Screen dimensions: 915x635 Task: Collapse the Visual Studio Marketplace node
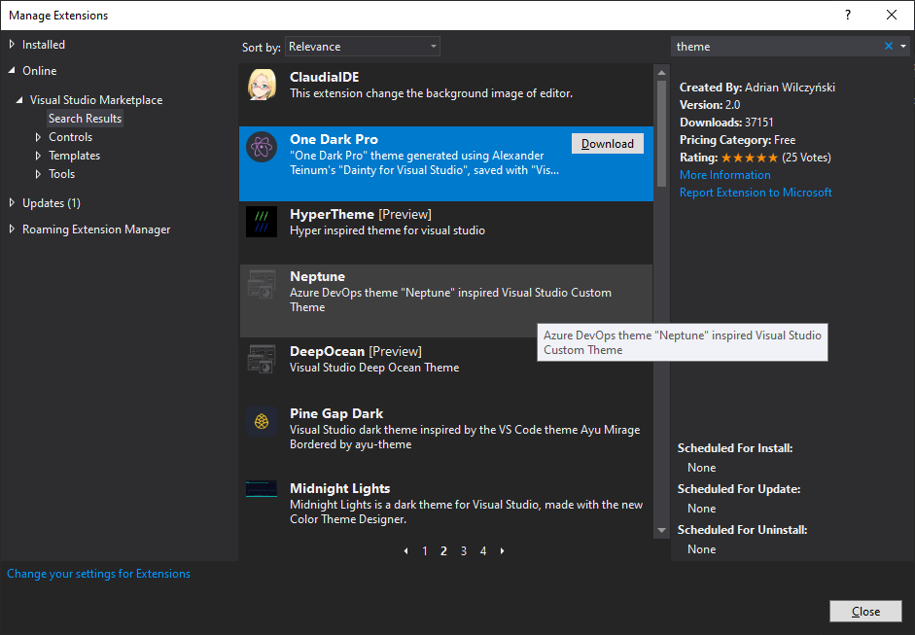(x=19, y=100)
